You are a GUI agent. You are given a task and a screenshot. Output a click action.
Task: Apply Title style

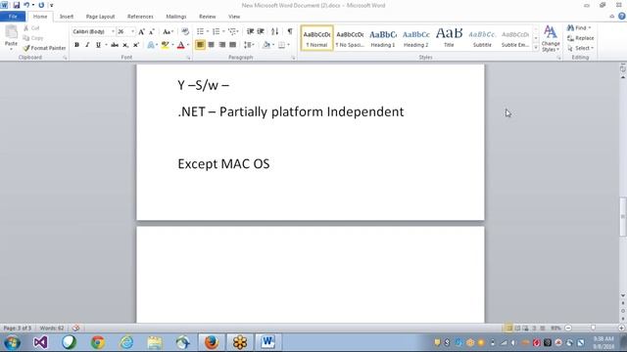coord(449,38)
